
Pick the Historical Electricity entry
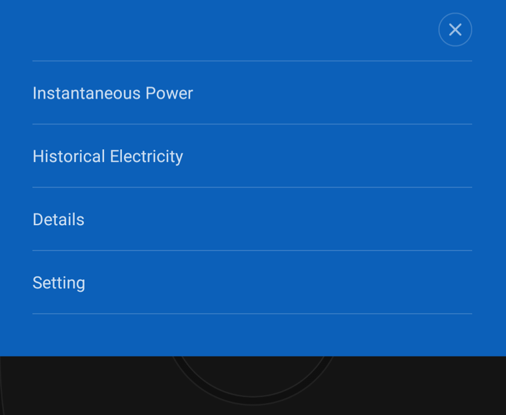click(x=108, y=157)
